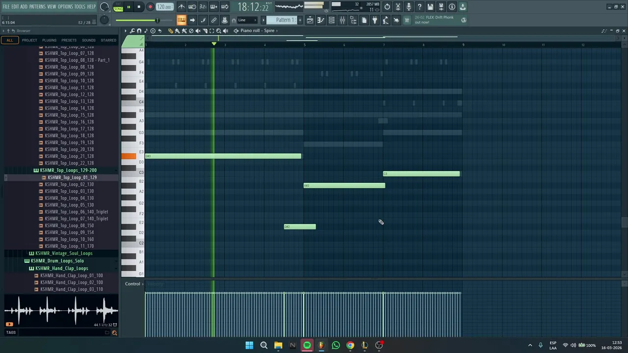Select the Draw pencil tool in piano roll
Screen dimensions: 628x353
[x=171, y=30]
